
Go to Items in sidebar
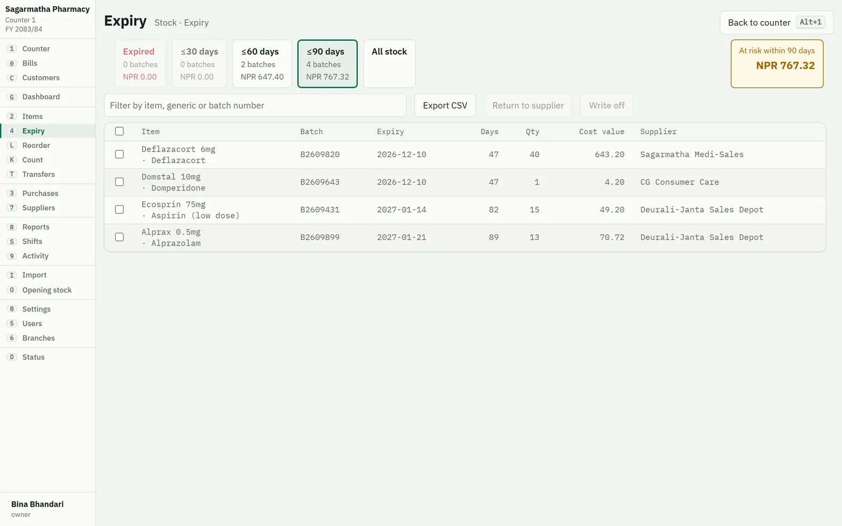48,116
